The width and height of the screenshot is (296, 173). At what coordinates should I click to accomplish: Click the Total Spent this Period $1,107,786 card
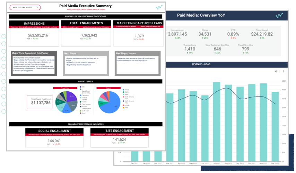tap(40, 102)
